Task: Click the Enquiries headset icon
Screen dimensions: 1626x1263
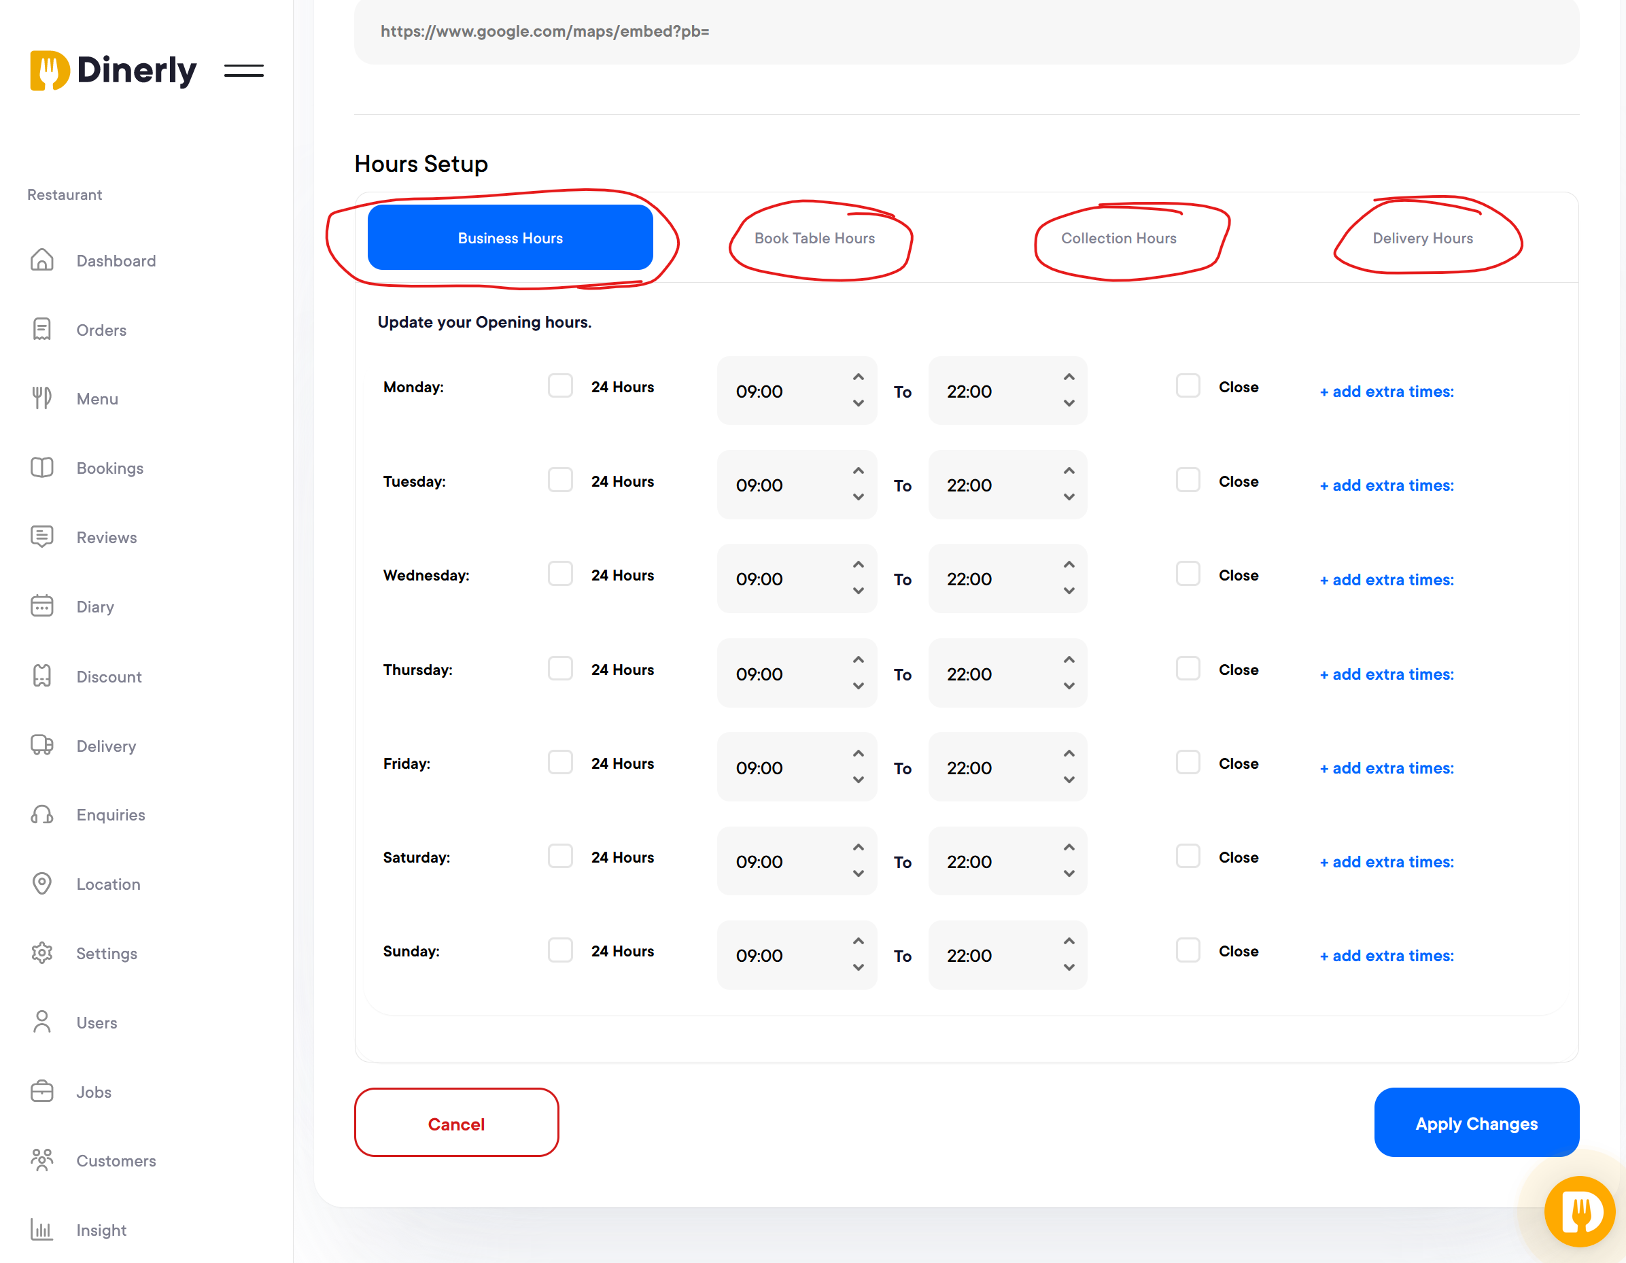Action: click(41, 814)
